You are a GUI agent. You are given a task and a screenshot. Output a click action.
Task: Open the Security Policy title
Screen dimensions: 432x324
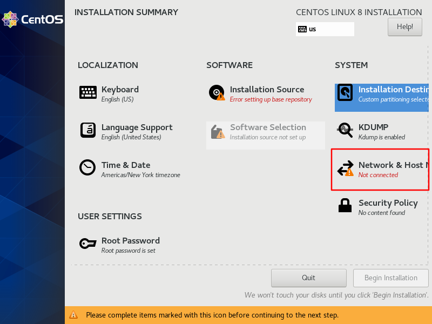tap(388, 203)
